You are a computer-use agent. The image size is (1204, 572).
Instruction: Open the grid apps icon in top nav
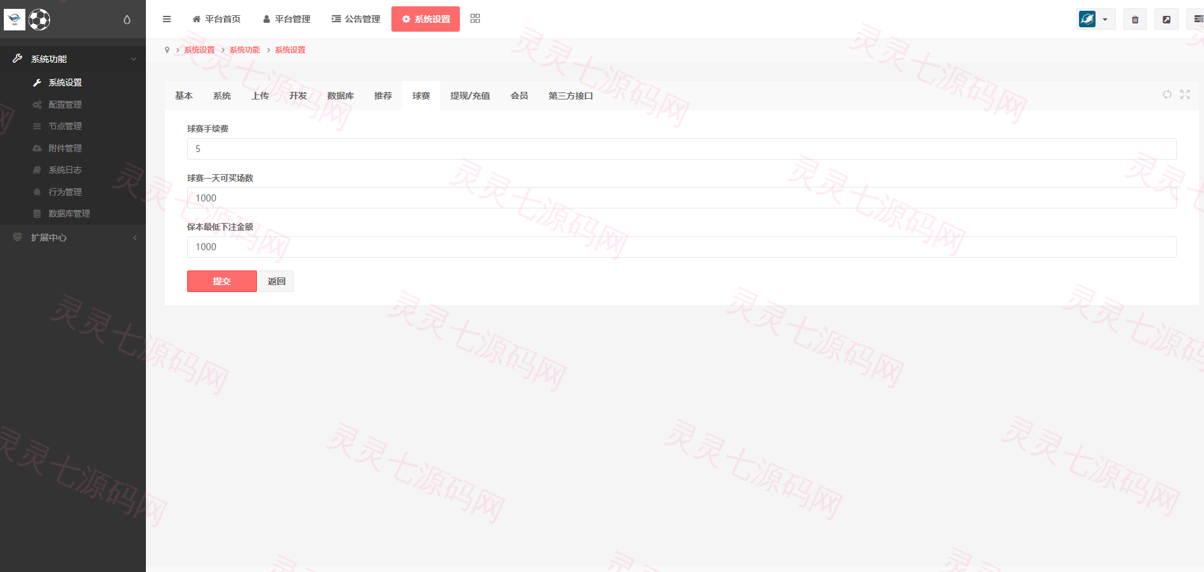(x=475, y=19)
